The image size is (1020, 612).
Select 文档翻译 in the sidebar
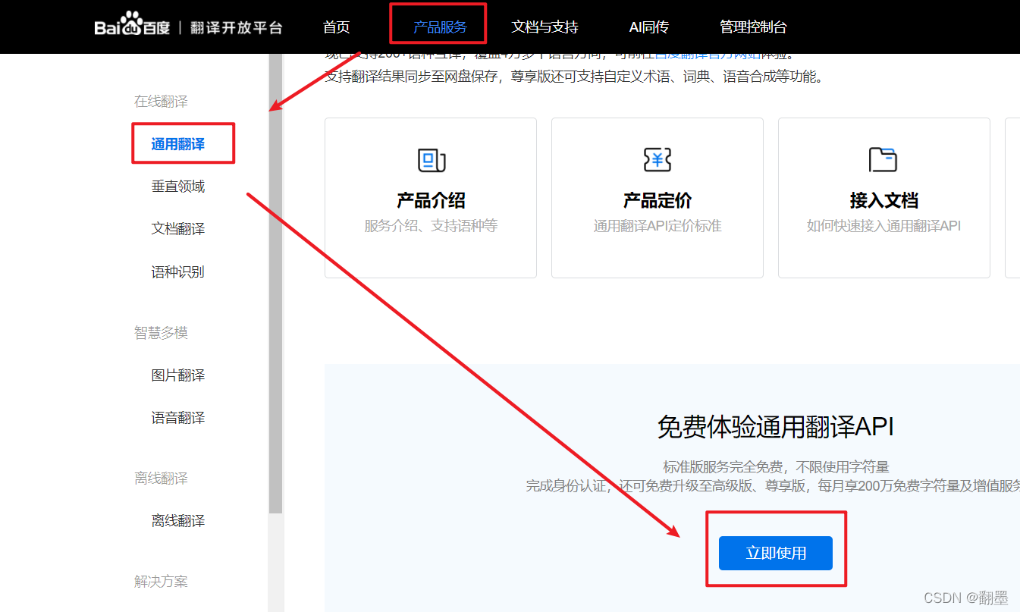pyautogui.click(x=178, y=229)
